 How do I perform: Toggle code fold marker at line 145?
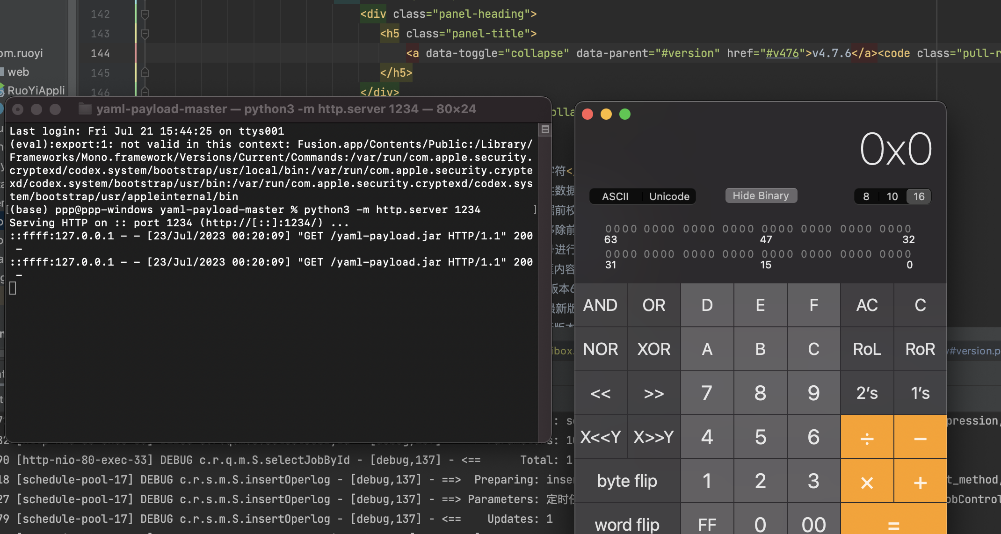pos(145,73)
